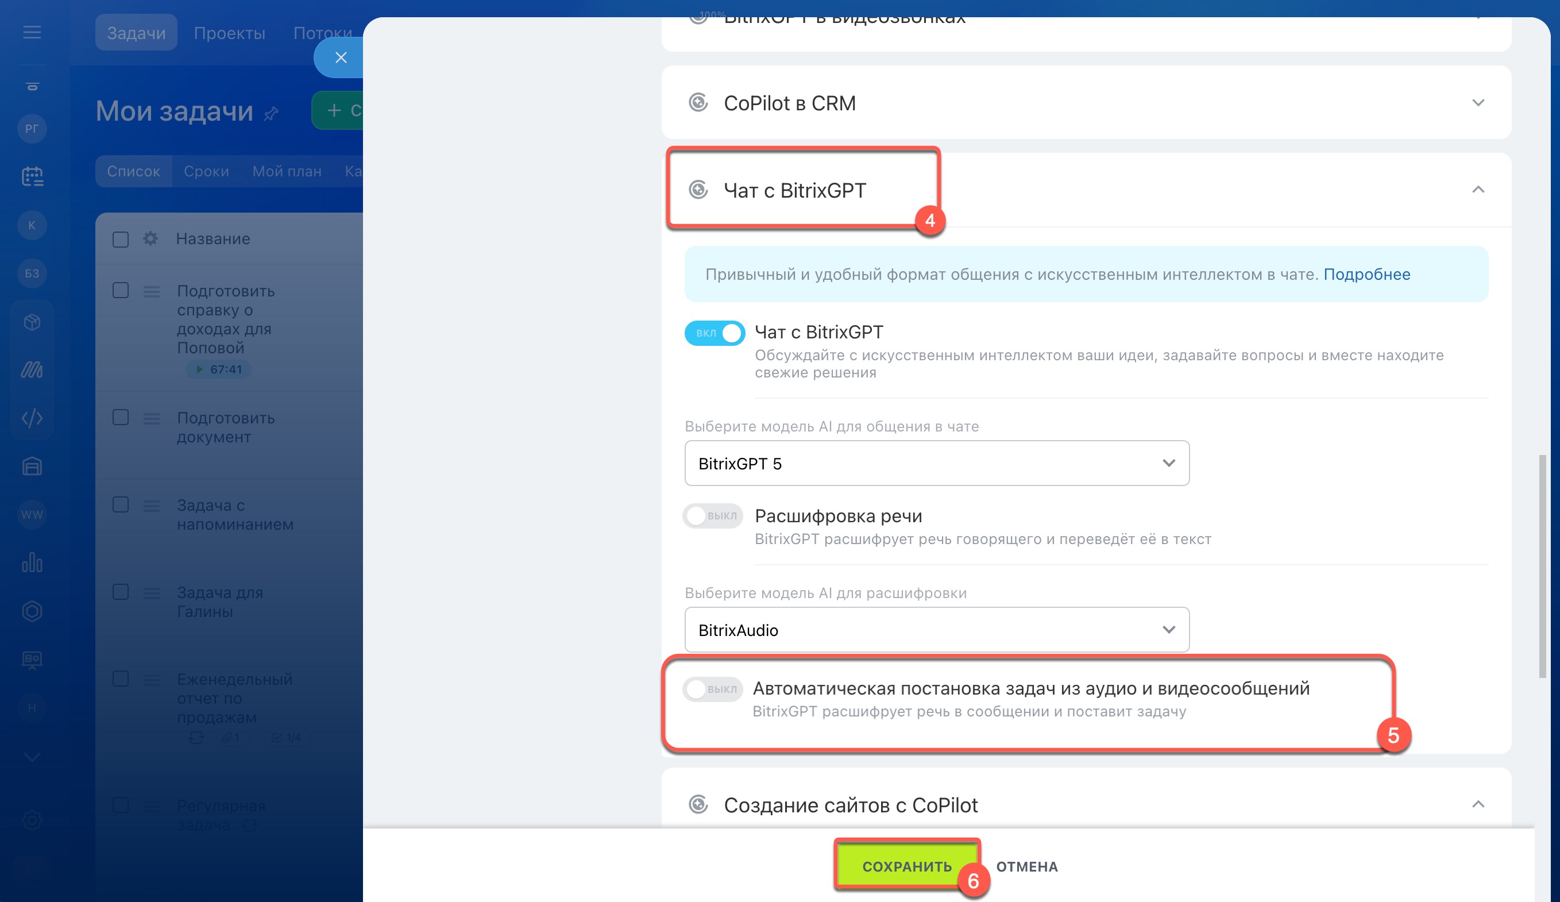Click the table settings gear icon
This screenshot has height=902, width=1560.
150,239
